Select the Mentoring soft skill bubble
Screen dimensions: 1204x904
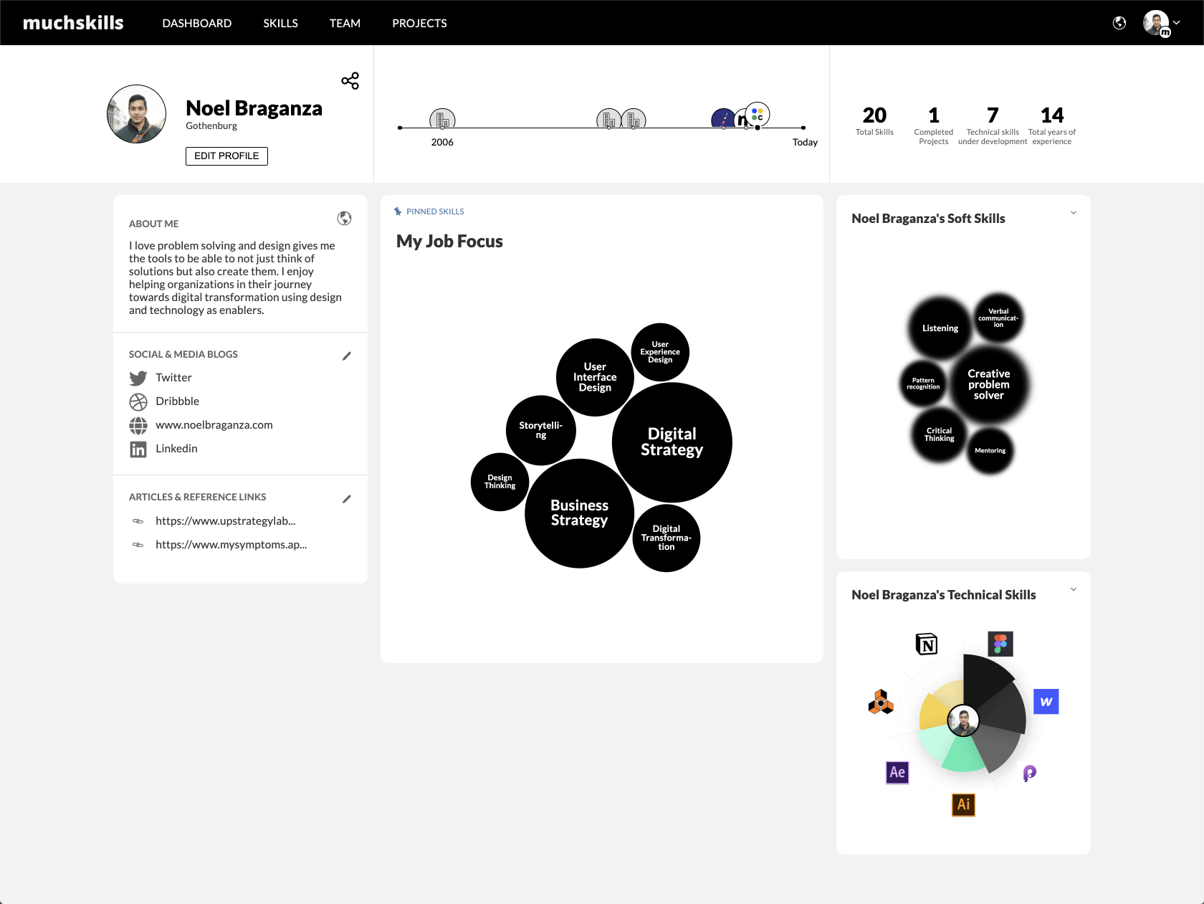coord(990,451)
